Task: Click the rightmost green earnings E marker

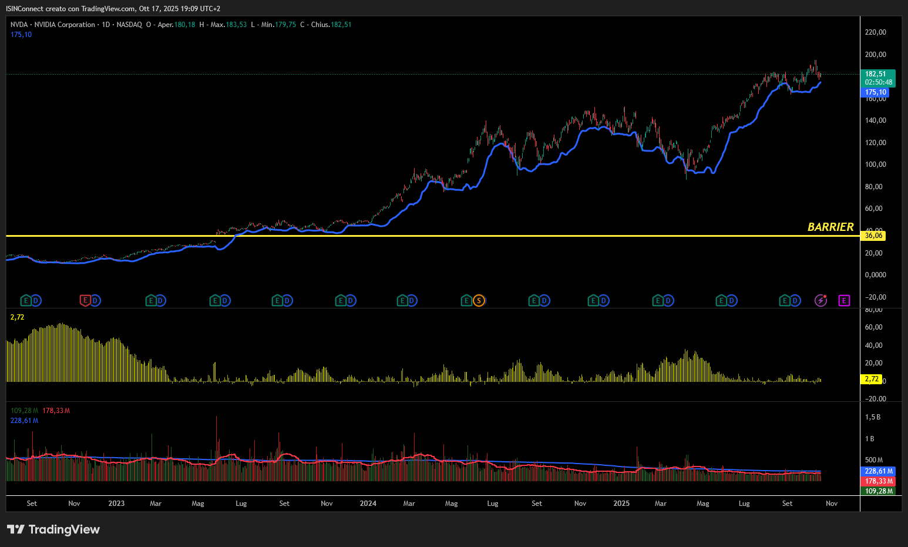Action: (785, 301)
